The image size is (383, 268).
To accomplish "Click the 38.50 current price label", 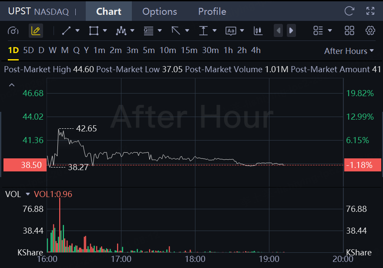I will point(25,165).
